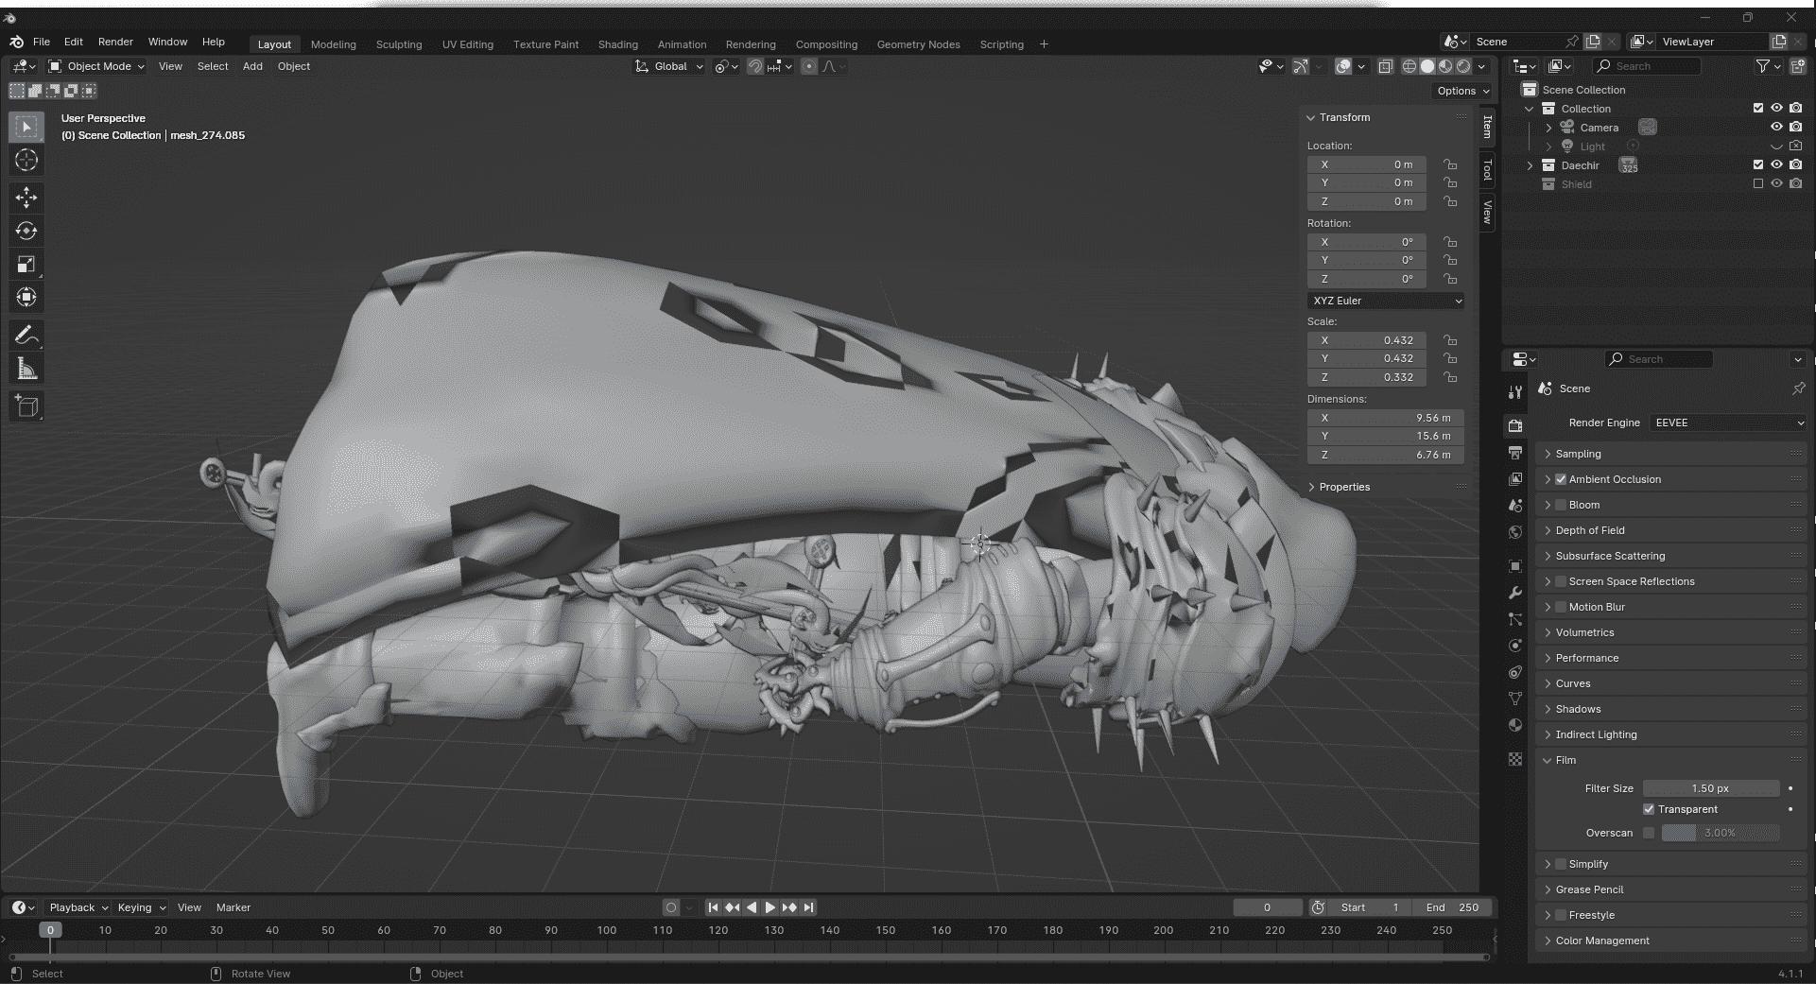Select the Scale tool

click(26, 265)
